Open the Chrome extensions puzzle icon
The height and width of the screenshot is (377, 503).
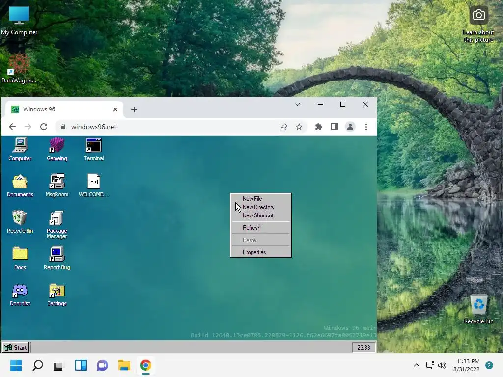pyautogui.click(x=318, y=127)
